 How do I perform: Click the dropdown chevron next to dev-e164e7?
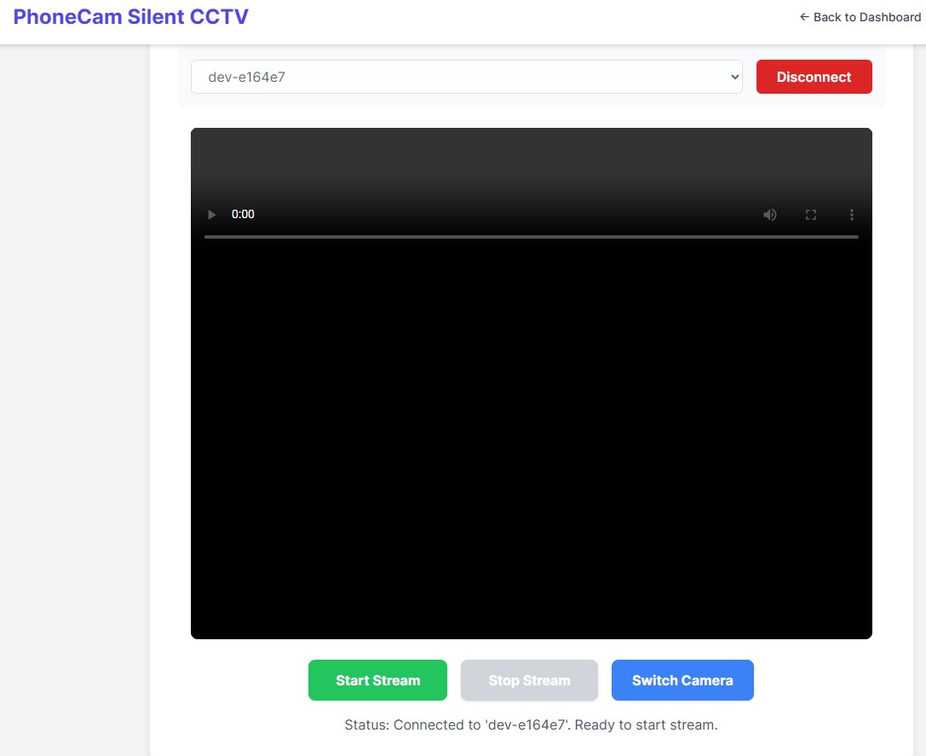733,76
